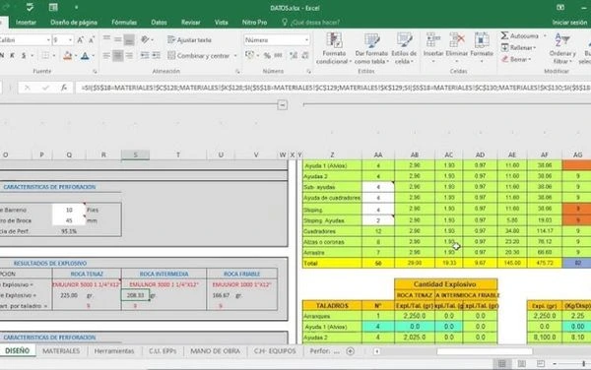Align cell text to the left

(x=106, y=56)
